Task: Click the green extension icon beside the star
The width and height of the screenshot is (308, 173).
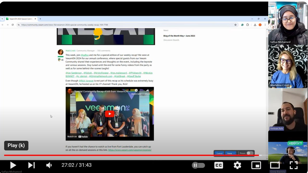Action: [x=242, y=25]
